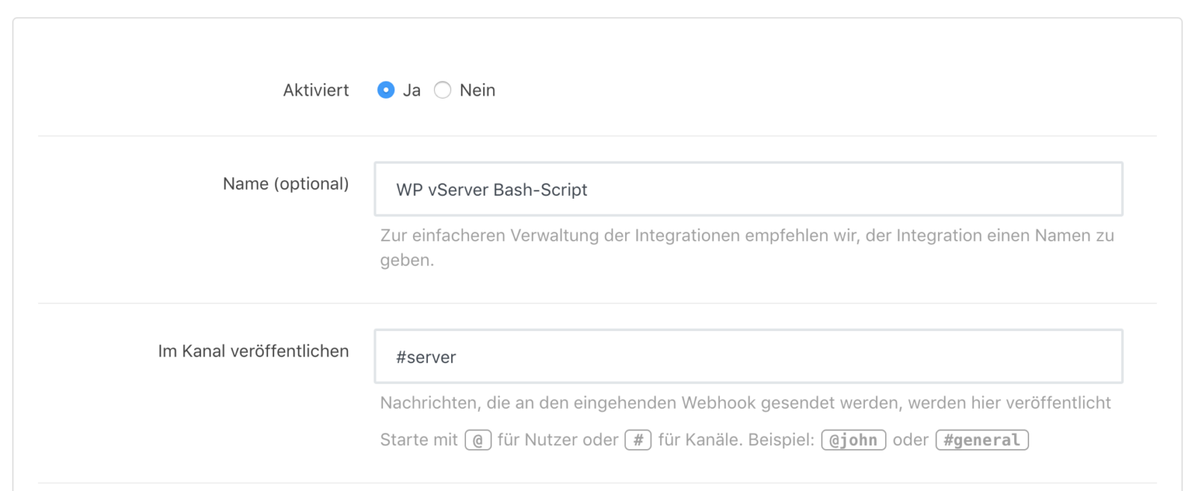Click the "@john" example badge
The width and height of the screenshot is (1195, 491).
pyautogui.click(x=853, y=440)
